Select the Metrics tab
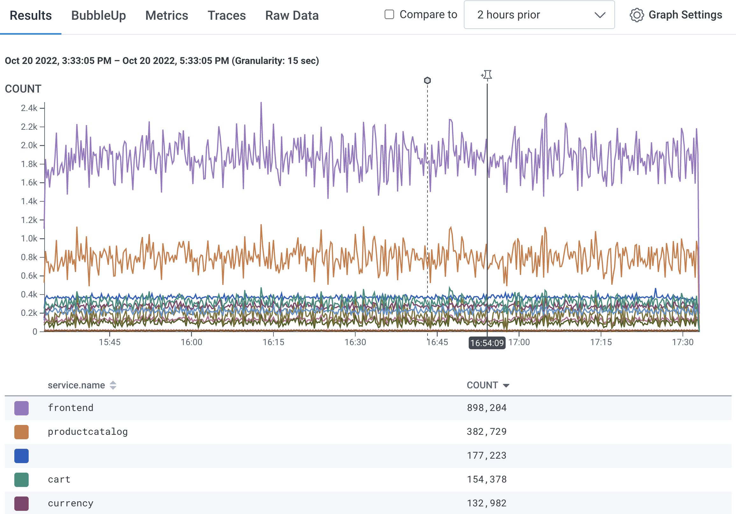The width and height of the screenshot is (736, 514). (x=167, y=15)
